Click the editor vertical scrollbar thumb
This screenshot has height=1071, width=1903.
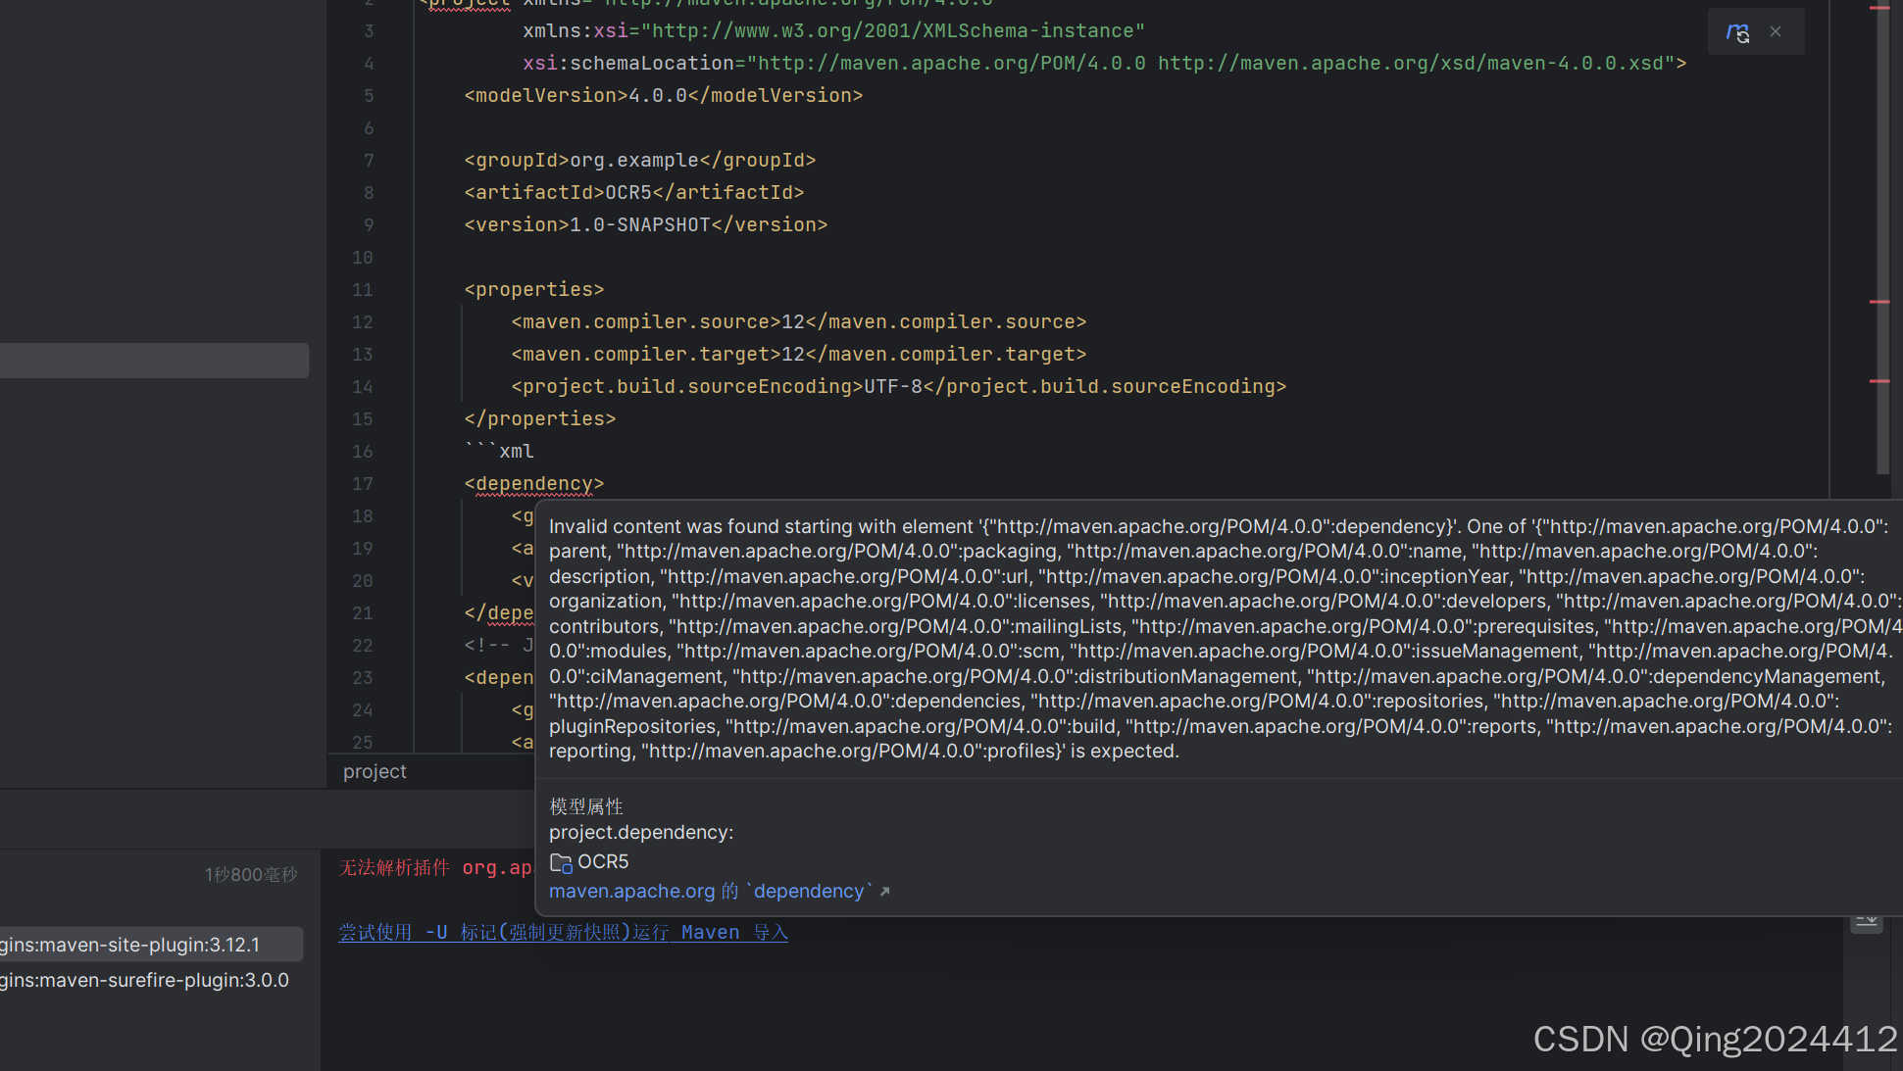(x=1882, y=235)
